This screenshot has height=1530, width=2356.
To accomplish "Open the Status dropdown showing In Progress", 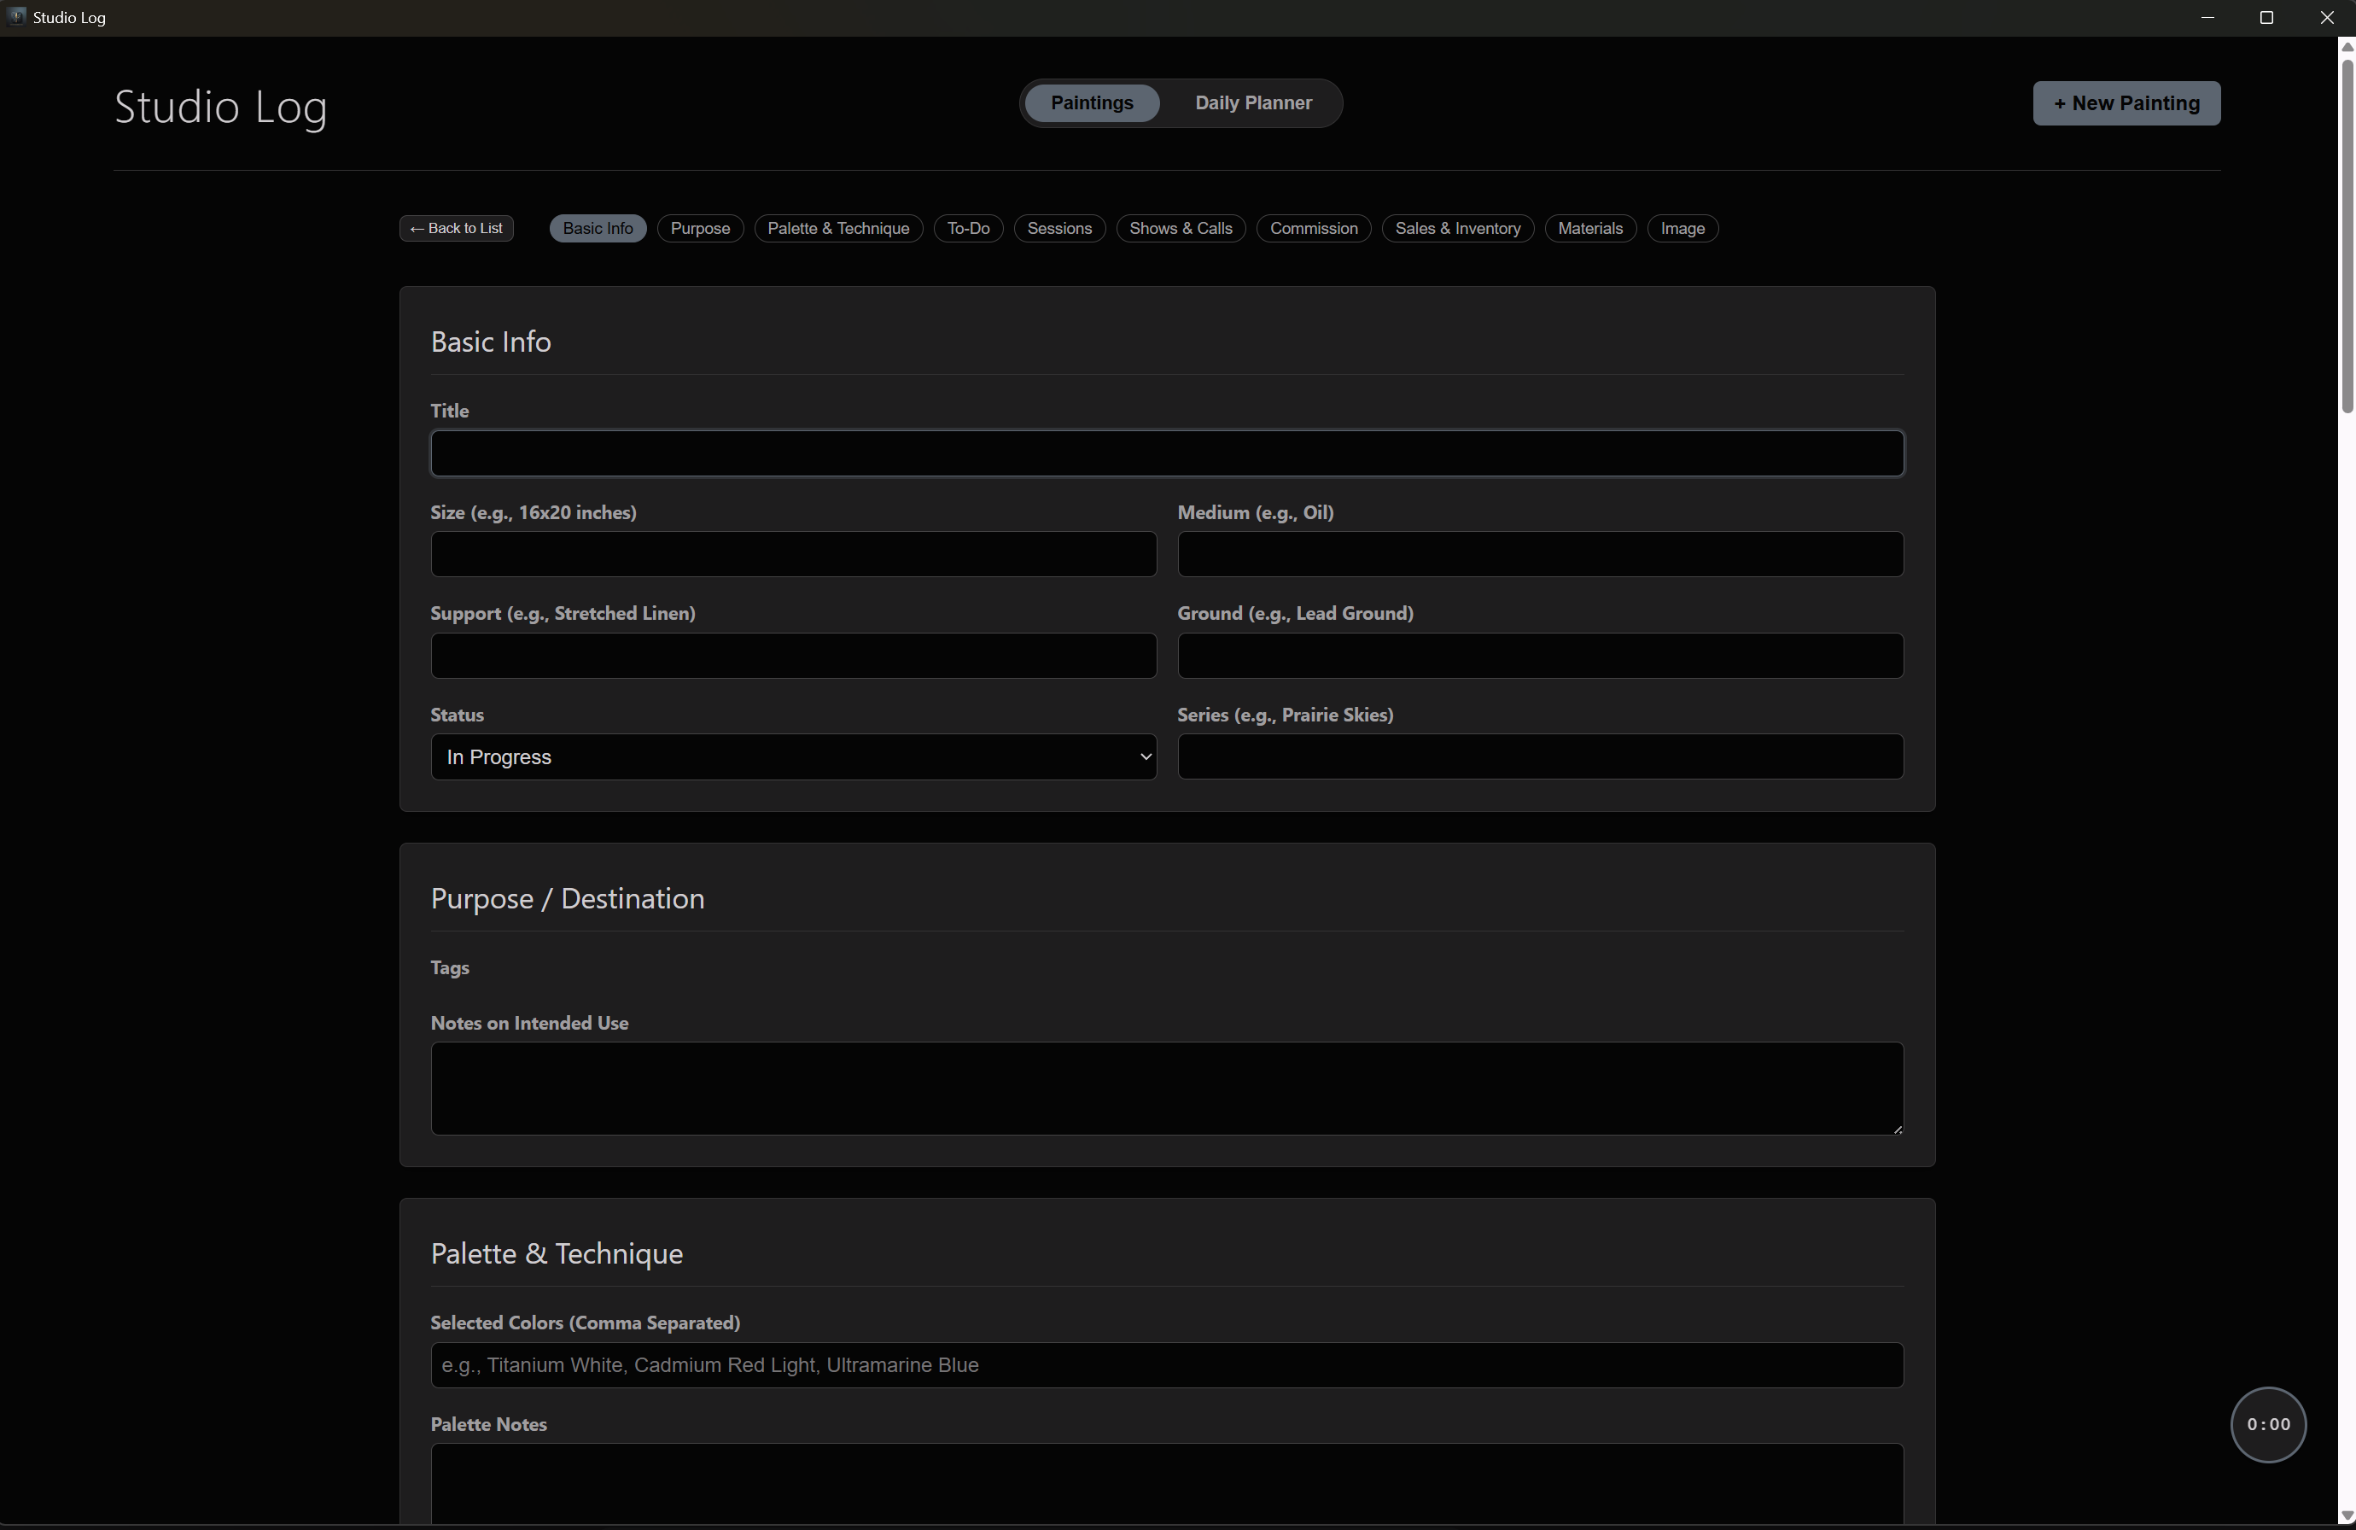I will click(793, 756).
